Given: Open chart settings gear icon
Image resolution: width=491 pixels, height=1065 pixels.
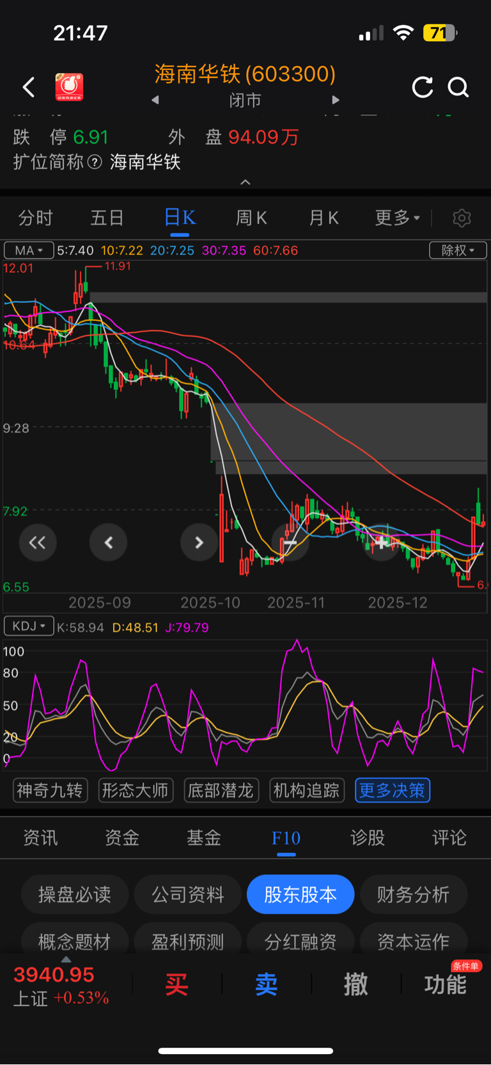Looking at the screenshot, I should 462,218.
